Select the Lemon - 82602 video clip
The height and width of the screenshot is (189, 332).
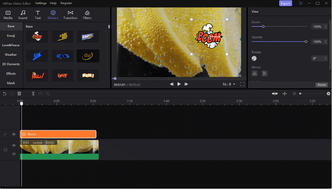59,150
